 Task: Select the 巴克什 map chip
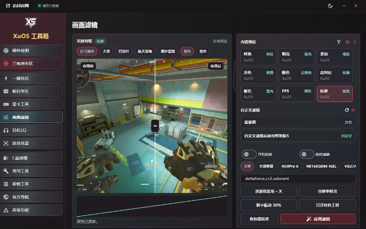124,51
